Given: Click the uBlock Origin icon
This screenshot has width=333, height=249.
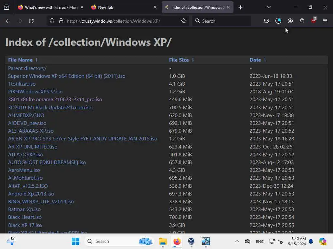Looking at the screenshot, I should (x=314, y=20).
